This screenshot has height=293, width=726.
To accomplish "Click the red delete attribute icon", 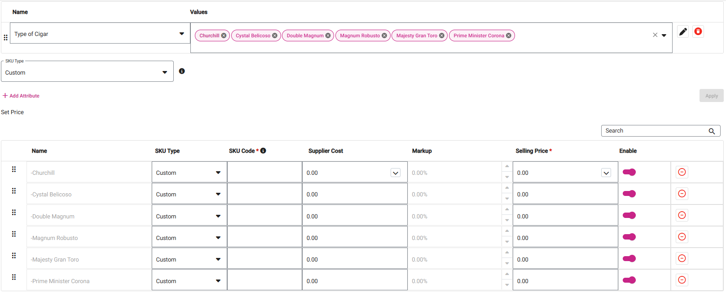I will (x=698, y=31).
